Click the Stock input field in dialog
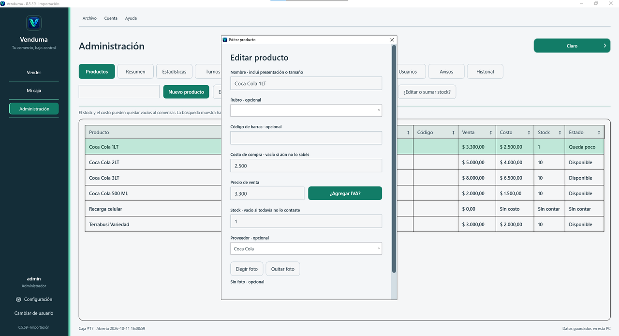The height and width of the screenshot is (336, 619). click(306, 221)
